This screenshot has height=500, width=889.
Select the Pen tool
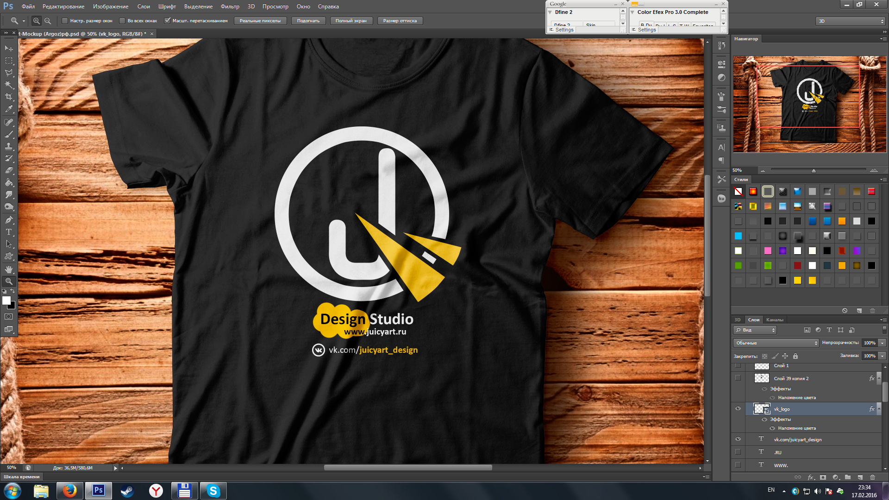[x=9, y=220]
